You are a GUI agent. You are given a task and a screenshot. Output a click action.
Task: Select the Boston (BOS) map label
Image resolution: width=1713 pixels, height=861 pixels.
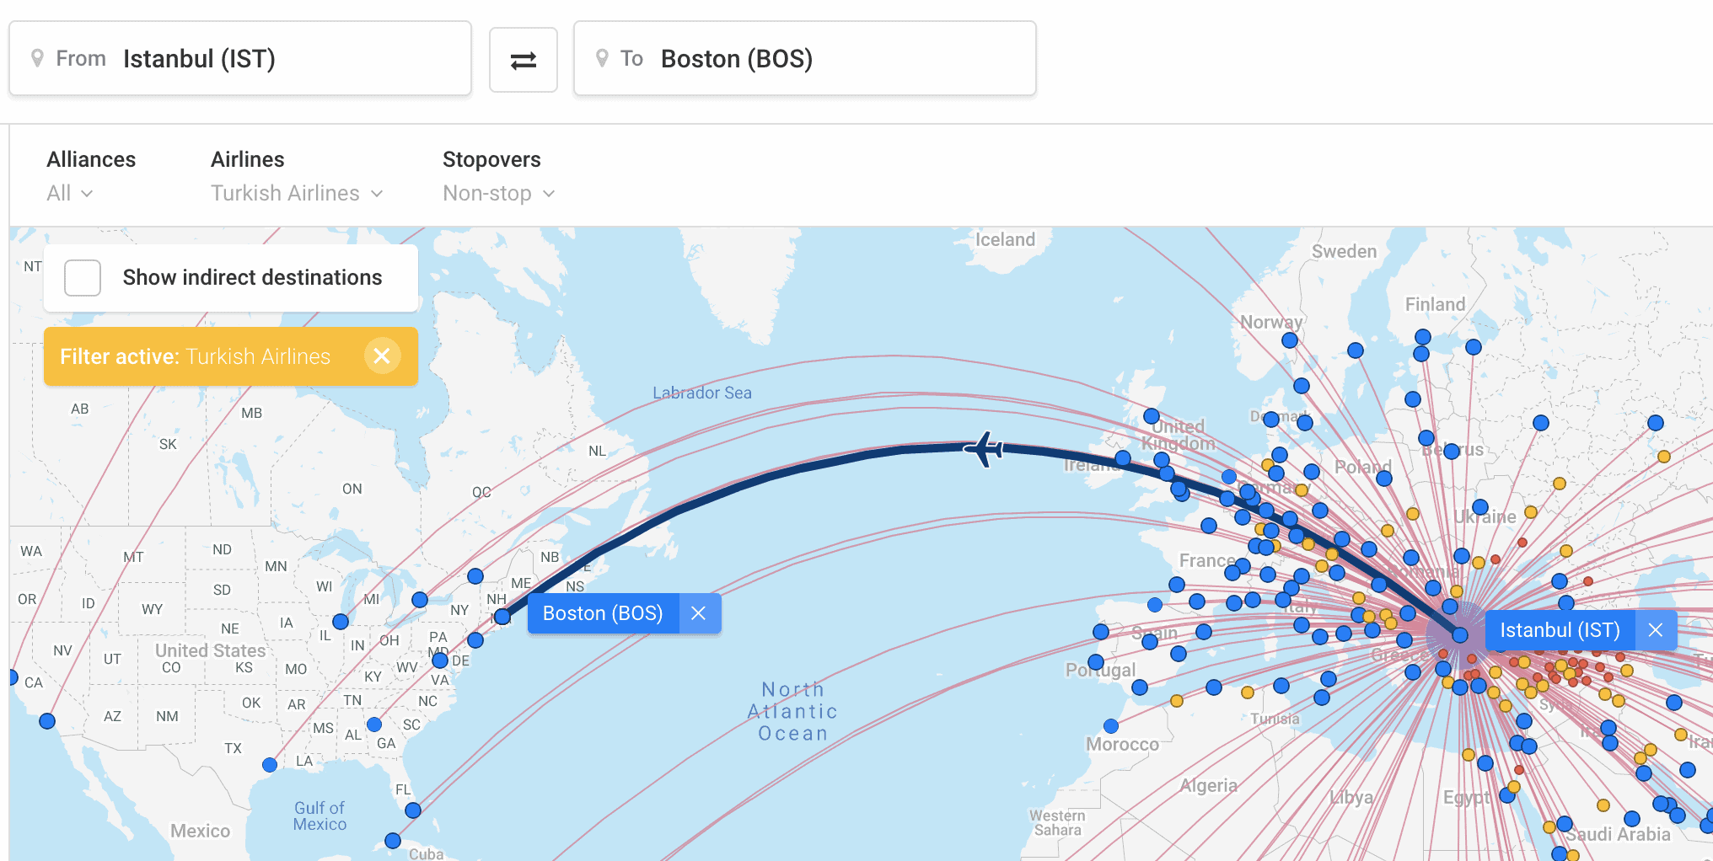pos(603,613)
